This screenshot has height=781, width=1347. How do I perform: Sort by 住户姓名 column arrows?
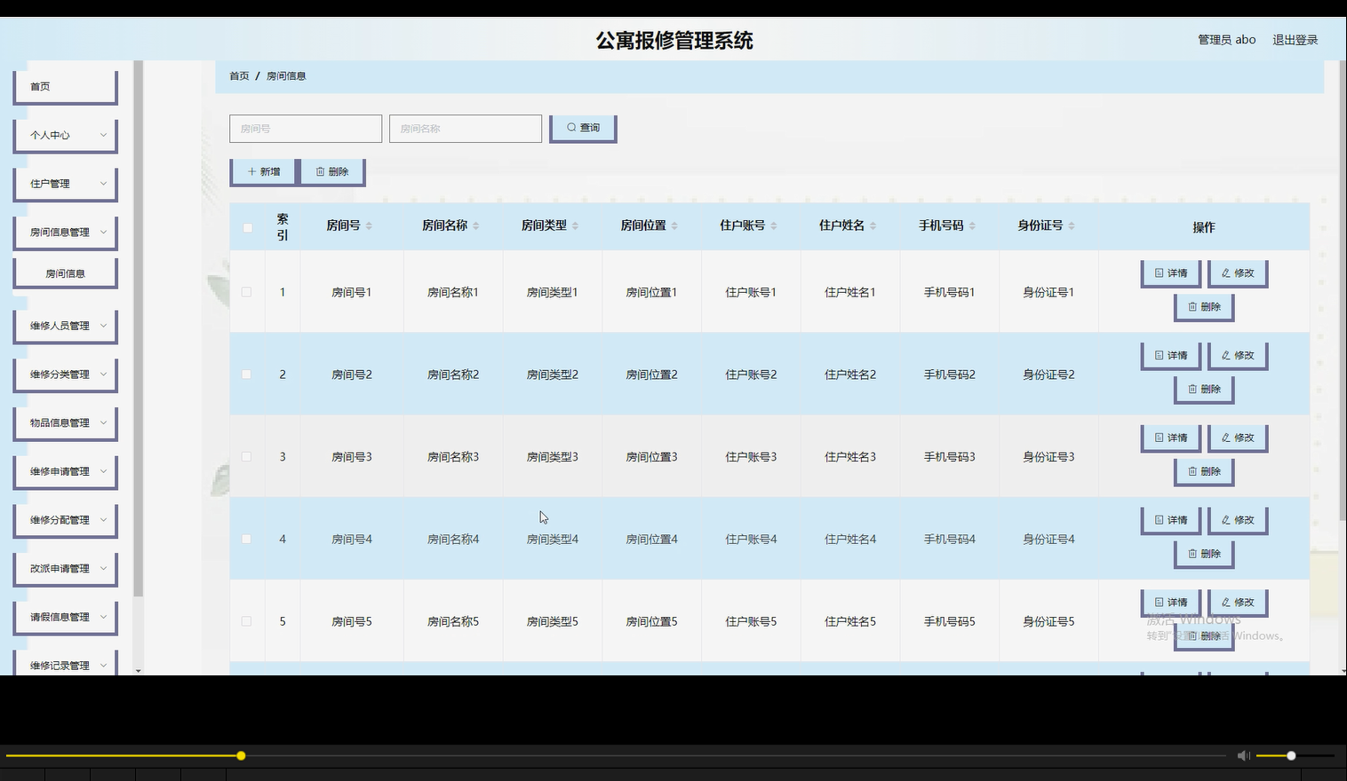pyautogui.click(x=873, y=225)
